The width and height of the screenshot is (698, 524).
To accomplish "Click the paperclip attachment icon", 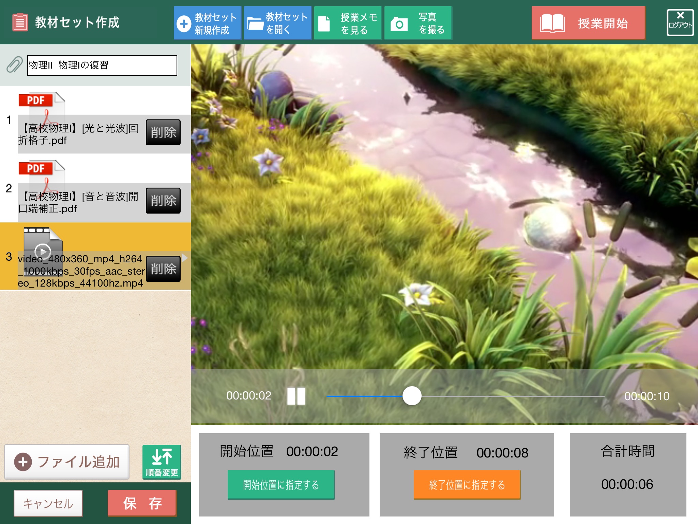I will click(x=14, y=65).
